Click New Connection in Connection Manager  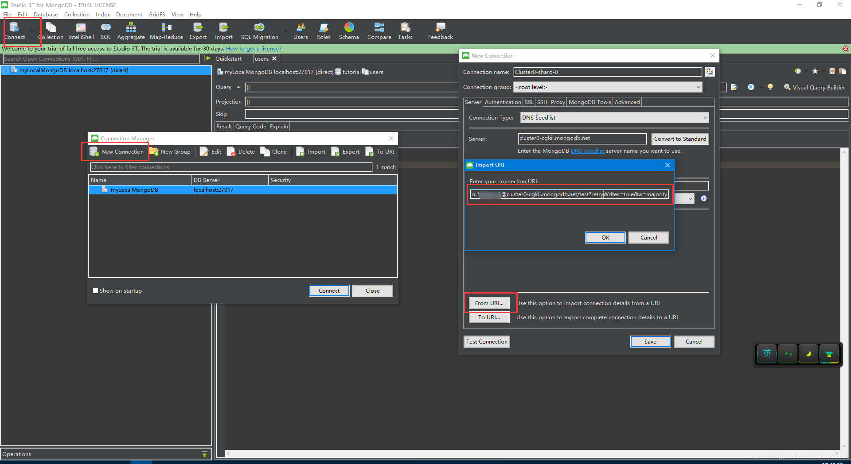click(117, 151)
